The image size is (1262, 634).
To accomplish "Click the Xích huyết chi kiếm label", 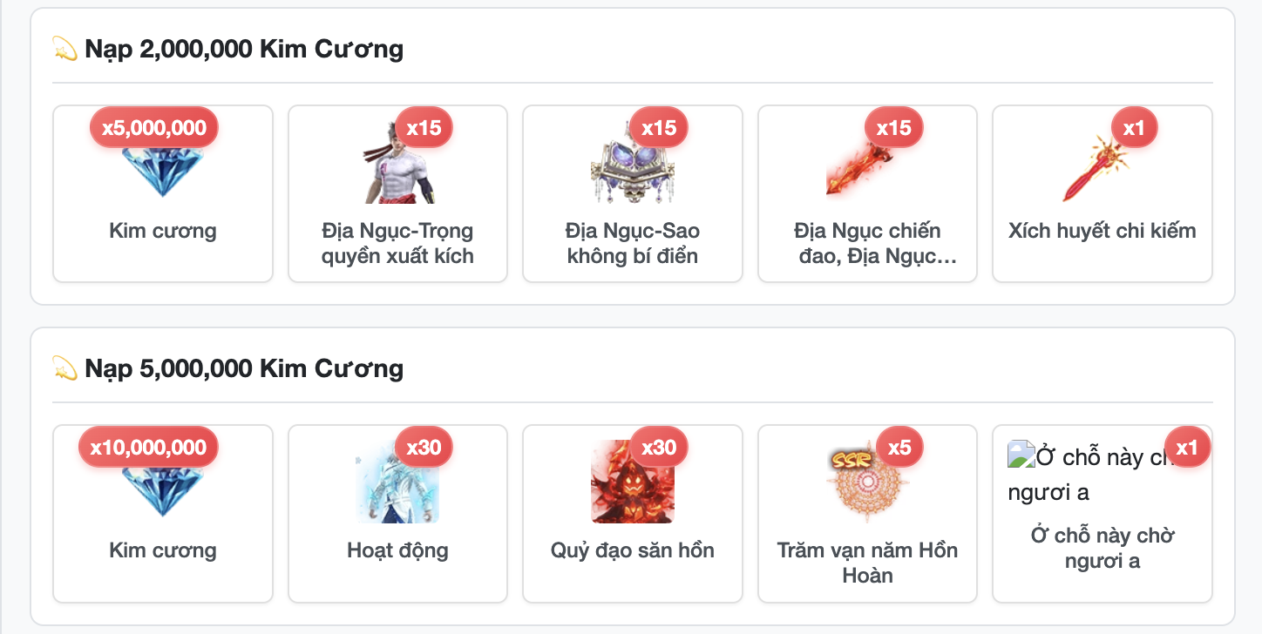I will point(1103,231).
